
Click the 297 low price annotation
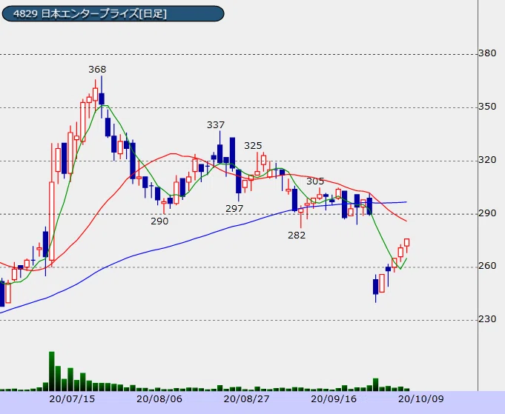[x=234, y=209]
